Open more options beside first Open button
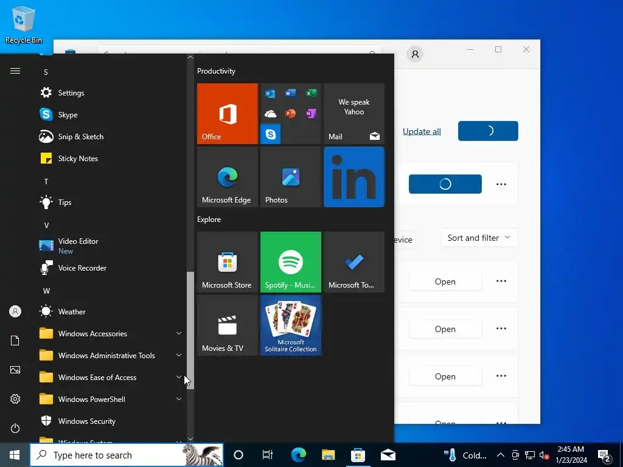623x467 pixels. tap(501, 281)
